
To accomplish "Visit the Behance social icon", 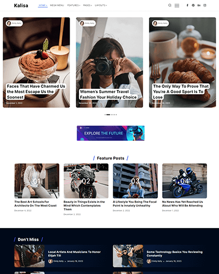I will click(199, 5).
